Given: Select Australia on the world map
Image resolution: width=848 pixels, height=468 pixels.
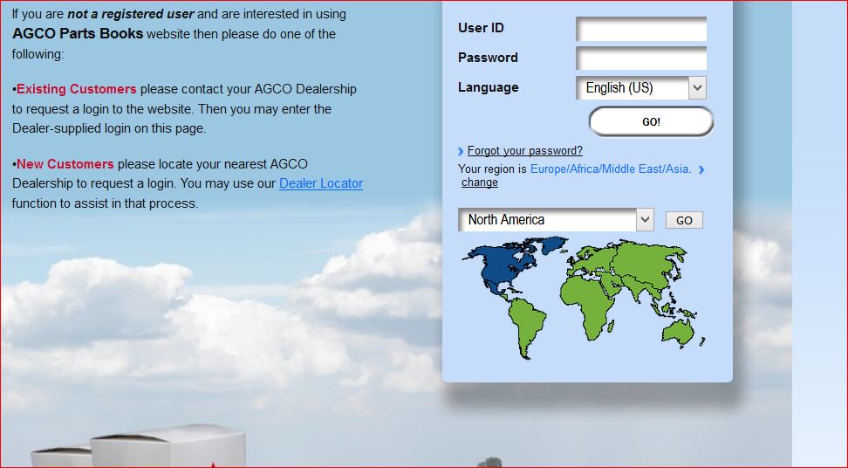Looking at the screenshot, I should coord(678,333).
